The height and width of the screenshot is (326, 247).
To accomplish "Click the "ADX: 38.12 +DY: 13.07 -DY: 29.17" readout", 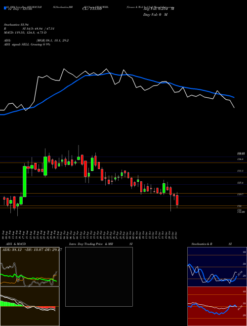I will 32,250.
